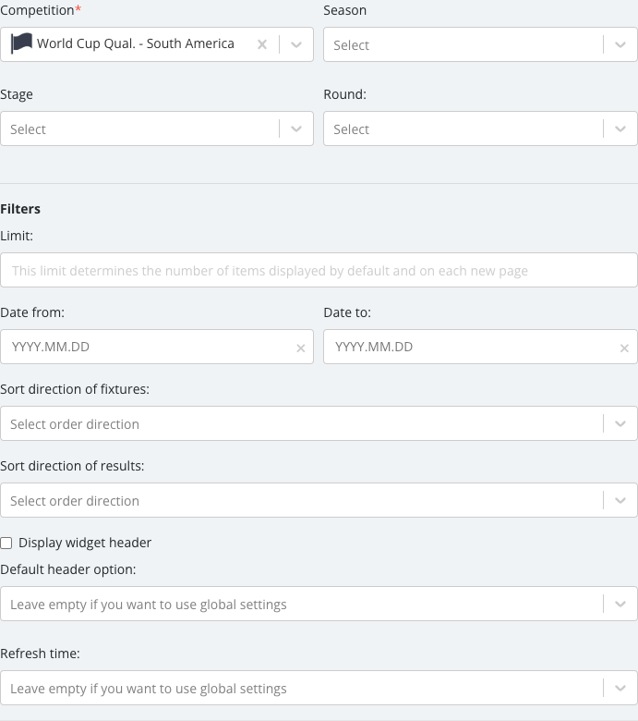This screenshot has width=638, height=721.
Task: Focus the Date to input
Action: (471, 347)
